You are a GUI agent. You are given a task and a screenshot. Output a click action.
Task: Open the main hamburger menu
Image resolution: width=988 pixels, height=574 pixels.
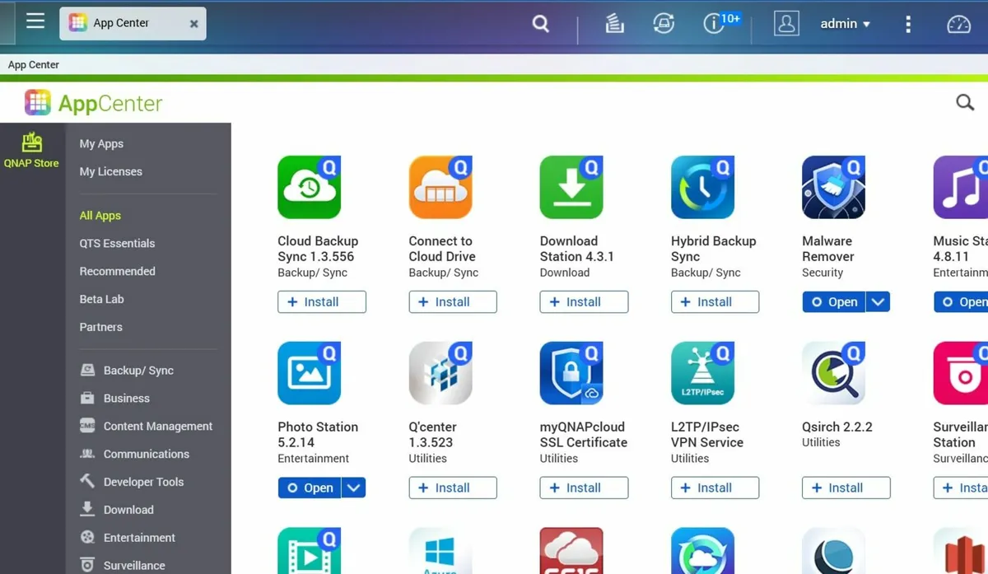click(35, 21)
